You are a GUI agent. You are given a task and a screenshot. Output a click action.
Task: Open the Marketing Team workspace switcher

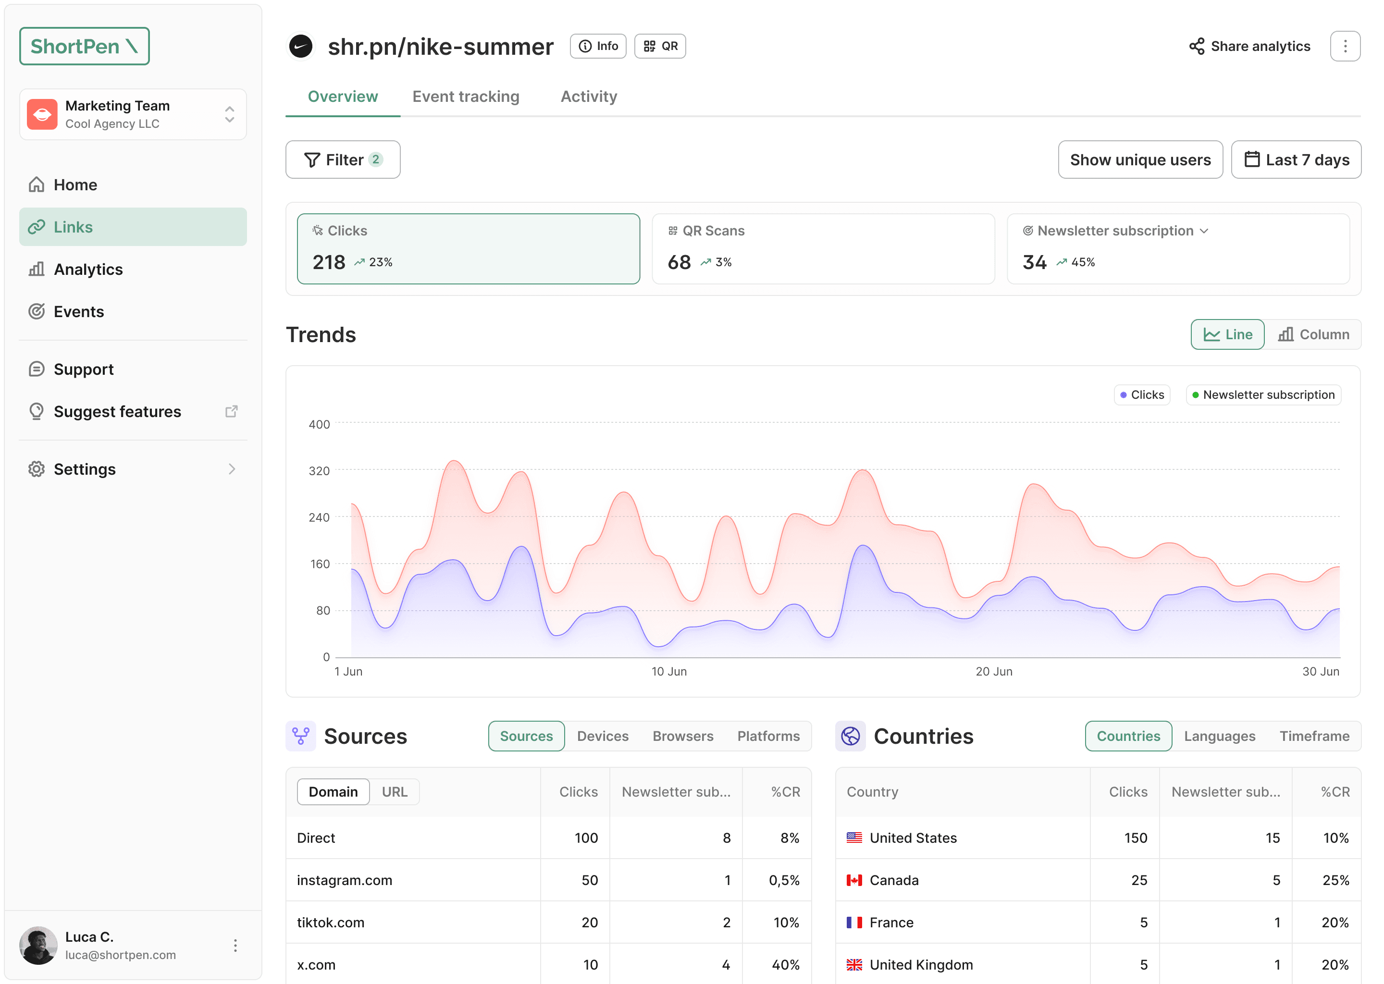pyautogui.click(x=133, y=114)
